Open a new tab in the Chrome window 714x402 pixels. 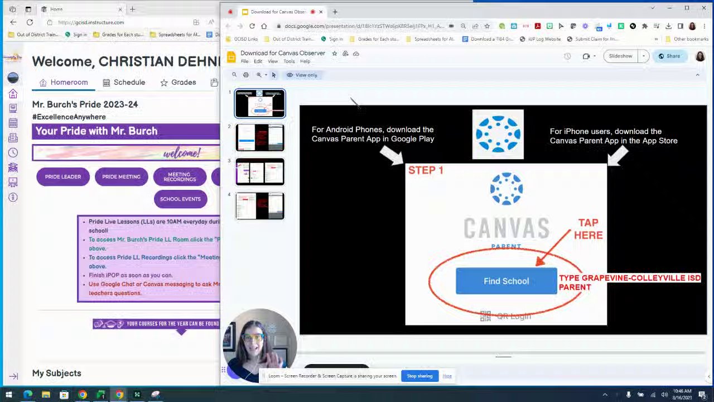click(x=335, y=12)
